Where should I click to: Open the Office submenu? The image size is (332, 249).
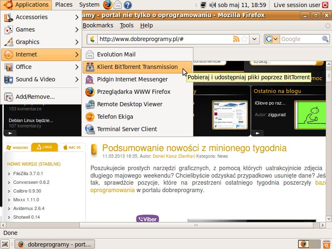click(x=41, y=67)
